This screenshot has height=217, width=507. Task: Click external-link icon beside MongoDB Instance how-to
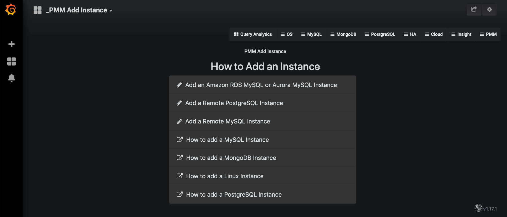[180, 157]
